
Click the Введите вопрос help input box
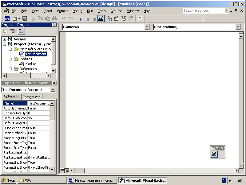tap(204, 11)
